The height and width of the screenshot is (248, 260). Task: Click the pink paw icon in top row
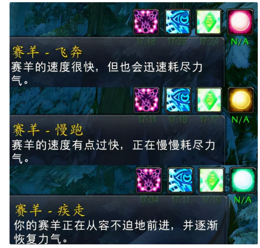pos(146,22)
